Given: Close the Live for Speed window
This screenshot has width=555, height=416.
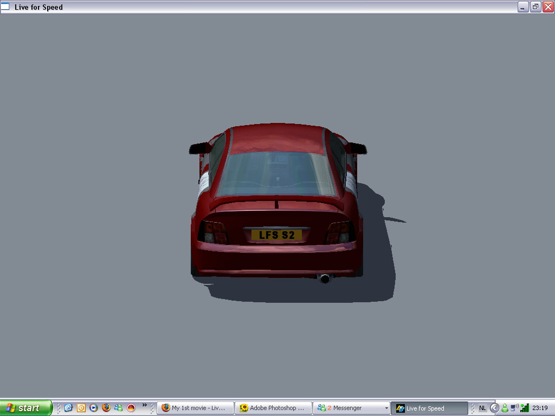Looking at the screenshot, I should 548,6.
